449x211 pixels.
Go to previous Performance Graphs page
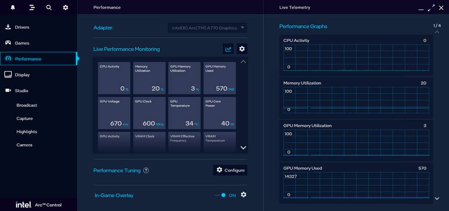(x=437, y=32)
